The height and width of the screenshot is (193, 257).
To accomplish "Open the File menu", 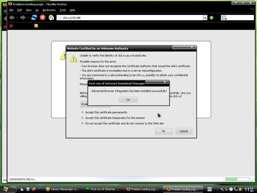I will (11, 10).
